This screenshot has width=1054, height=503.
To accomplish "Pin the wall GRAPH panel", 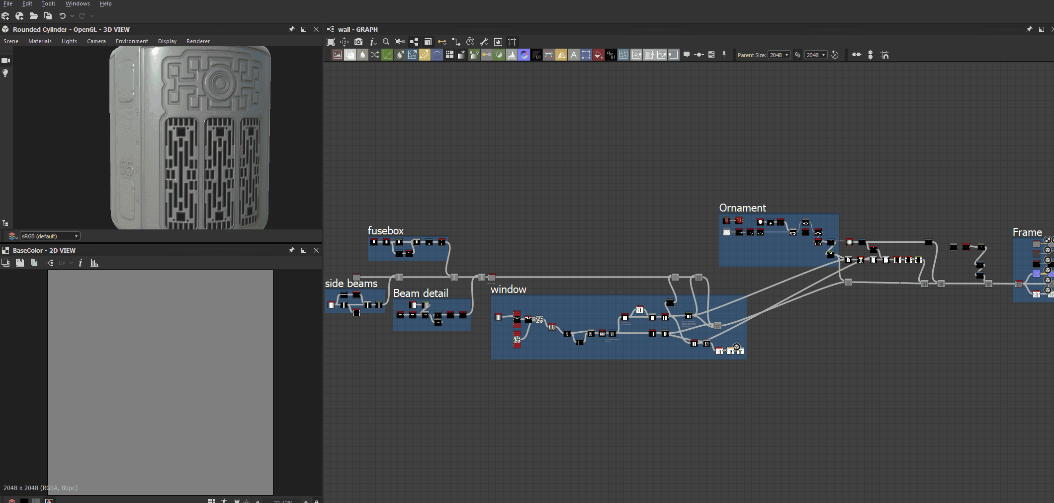I will 1029,29.
